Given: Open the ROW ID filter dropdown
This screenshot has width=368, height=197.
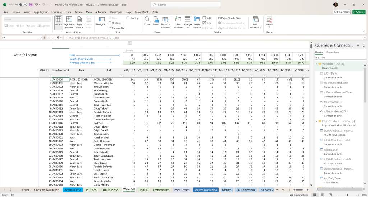Looking at the screenshot, I should pyautogui.click(x=50, y=76).
